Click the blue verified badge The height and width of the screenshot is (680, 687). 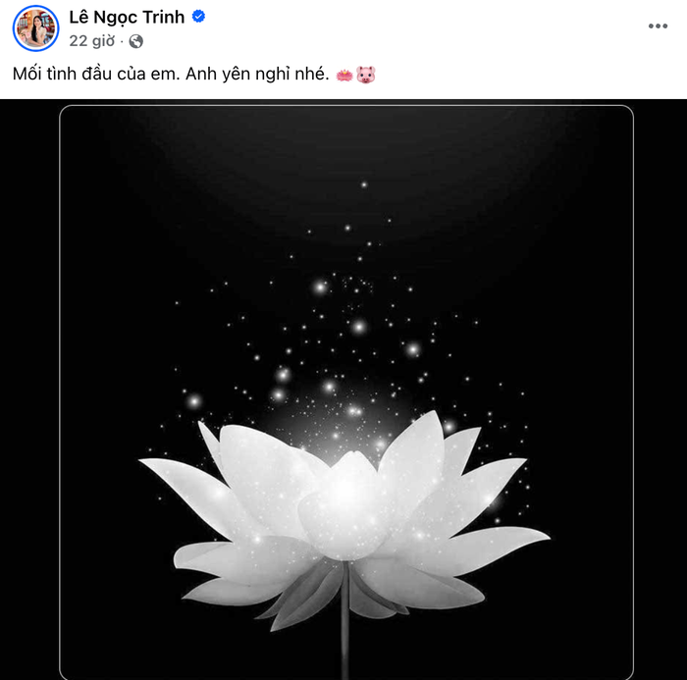tap(198, 17)
